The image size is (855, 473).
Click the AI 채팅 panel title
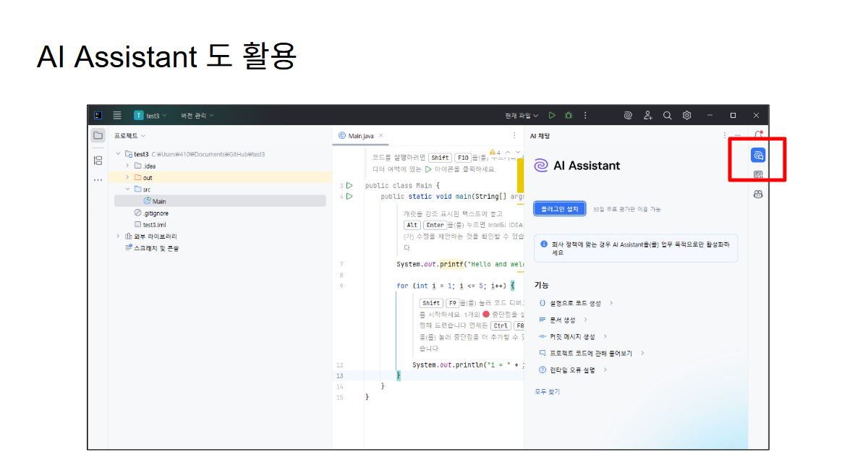tap(540, 136)
